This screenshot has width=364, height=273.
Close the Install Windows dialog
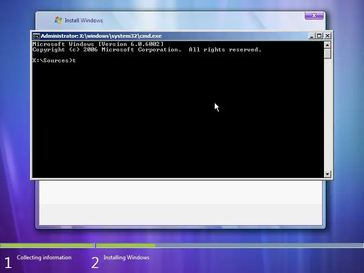coord(314,15)
